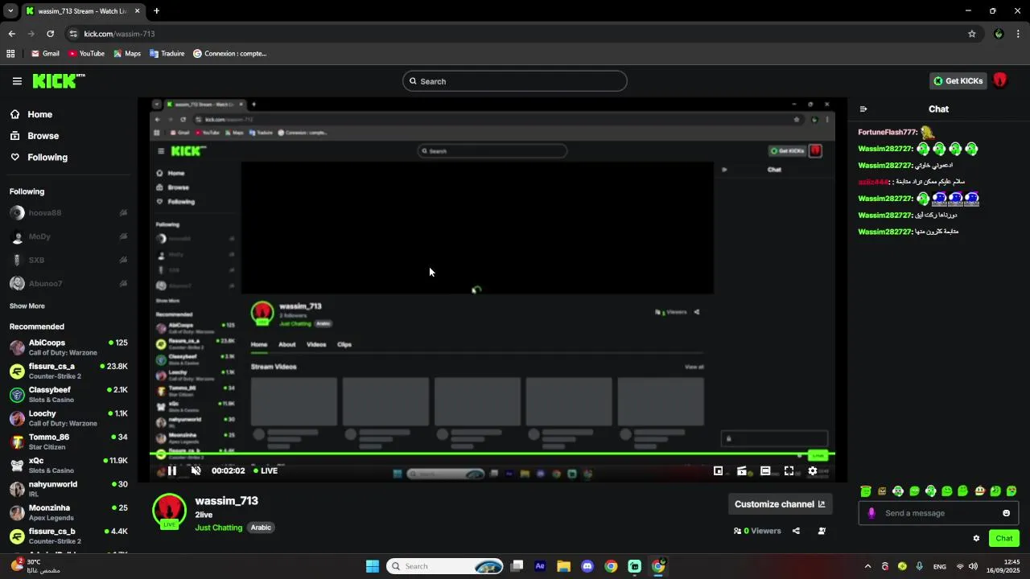Click the purple microphone icon in chat
Image resolution: width=1030 pixels, height=579 pixels.
871,513
